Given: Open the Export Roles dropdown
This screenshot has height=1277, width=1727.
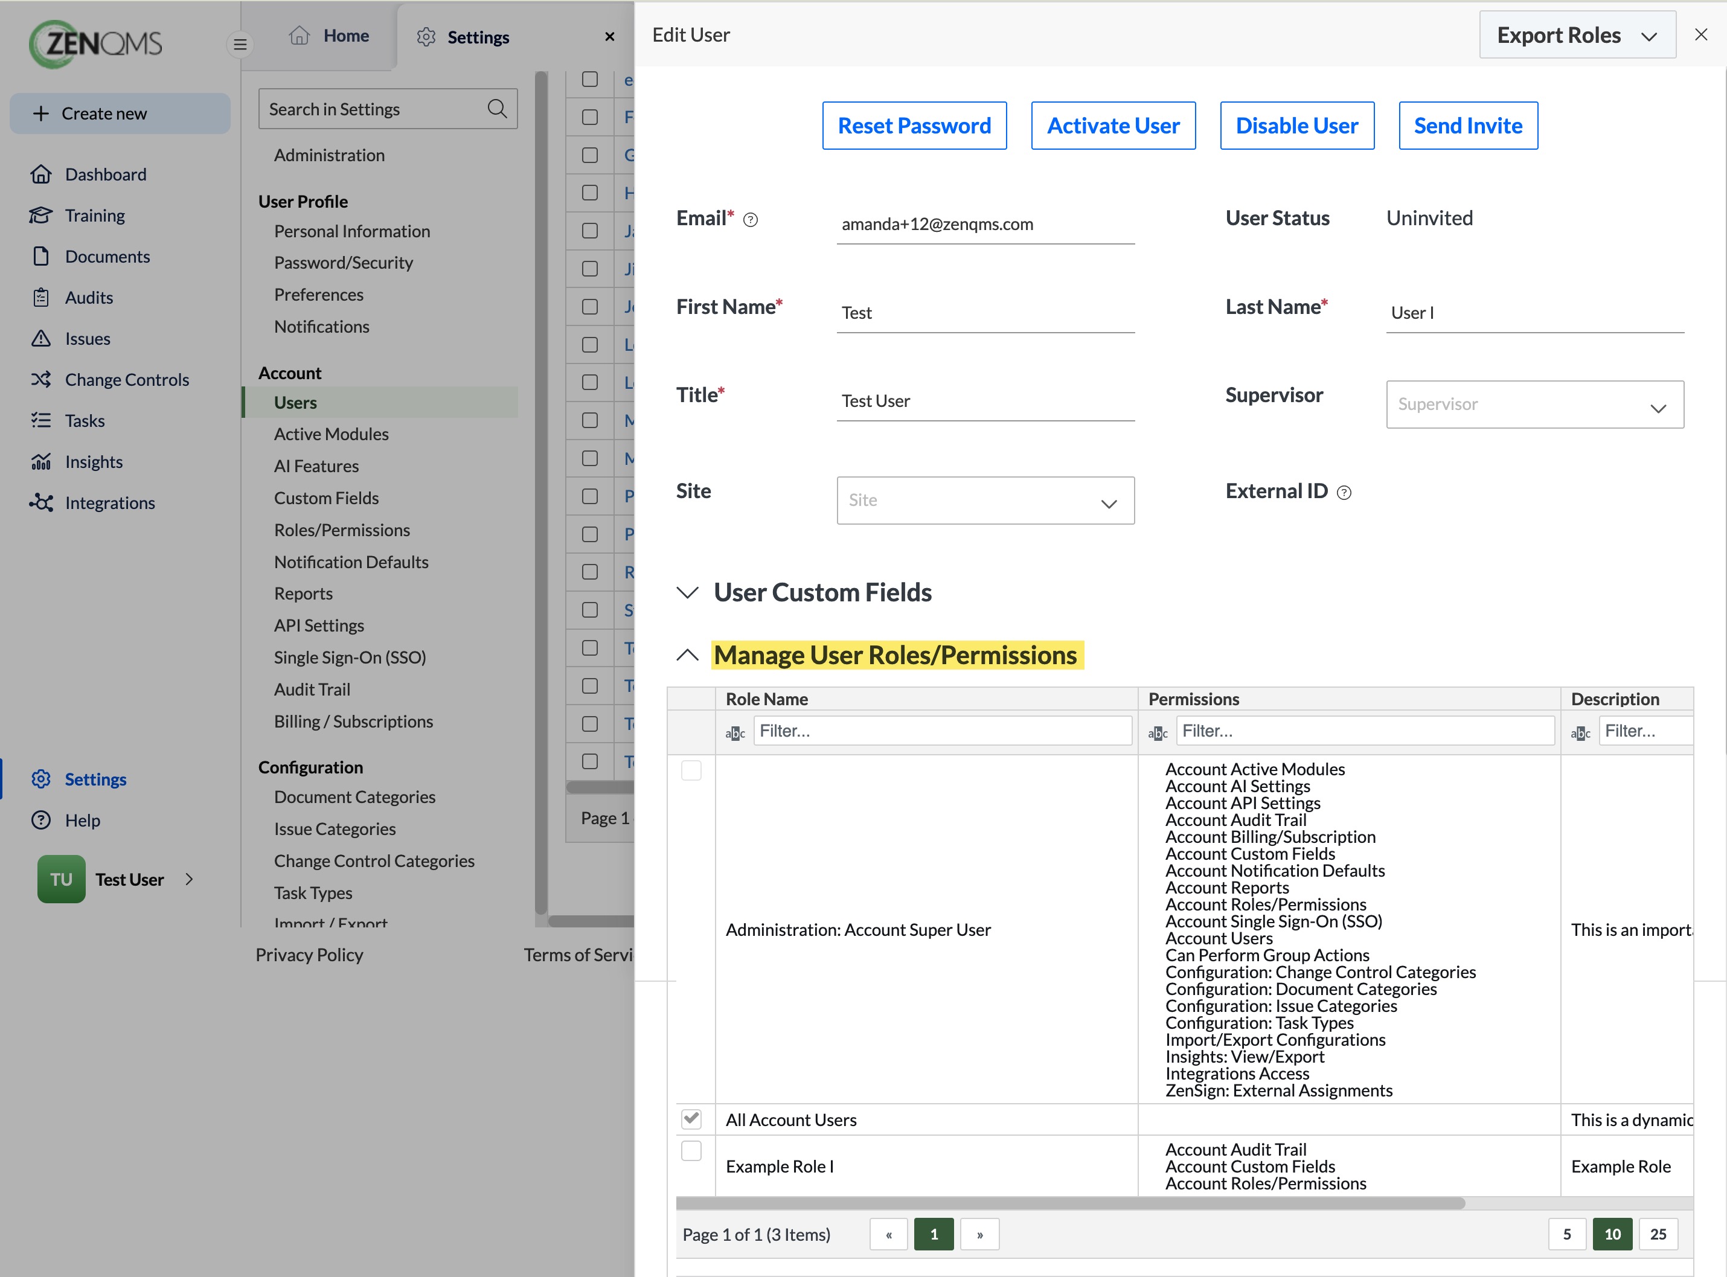Looking at the screenshot, I should pos(1577,35).
